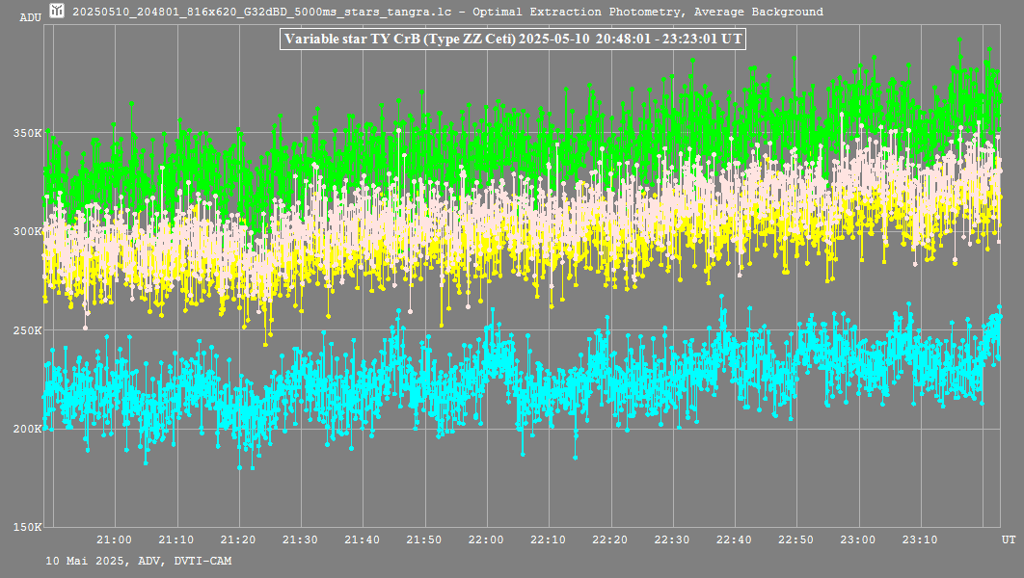Click the ADU axis unit label
This screenshot has height=578, width=1024.
31,17
